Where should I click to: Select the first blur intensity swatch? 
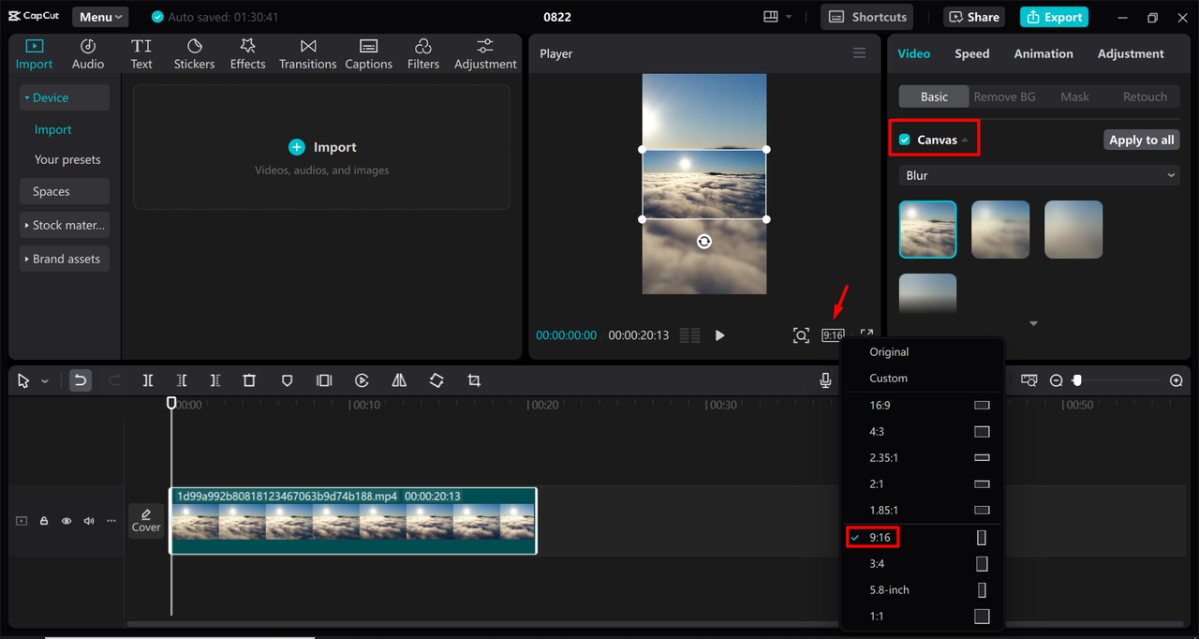coord(927,230)
